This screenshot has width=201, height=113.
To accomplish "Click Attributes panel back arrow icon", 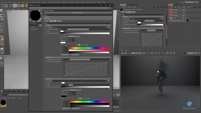I will (154, 7).
